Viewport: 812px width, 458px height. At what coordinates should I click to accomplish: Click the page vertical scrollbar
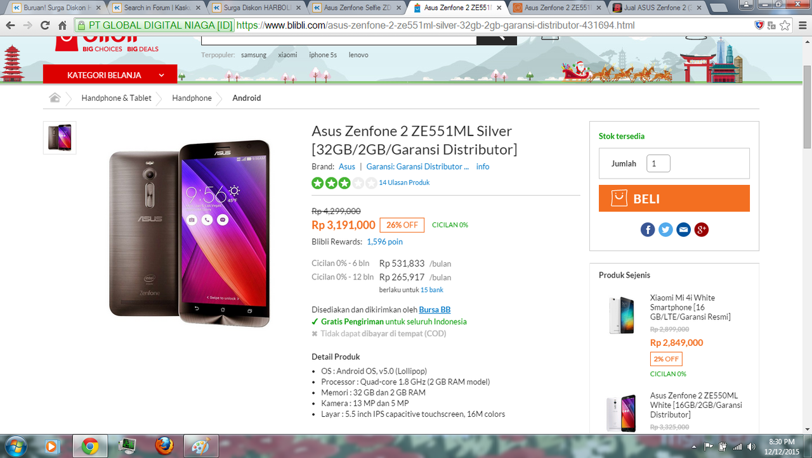click(x=806, y=106)
